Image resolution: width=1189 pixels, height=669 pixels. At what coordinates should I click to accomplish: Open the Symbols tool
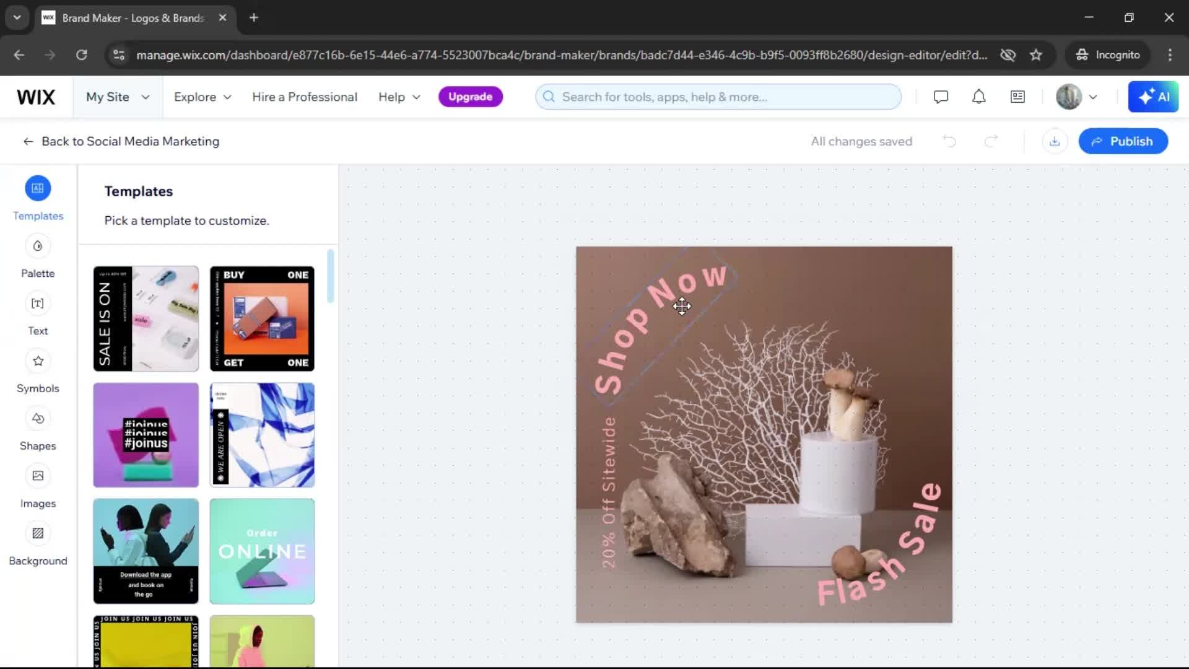point(38,361)
